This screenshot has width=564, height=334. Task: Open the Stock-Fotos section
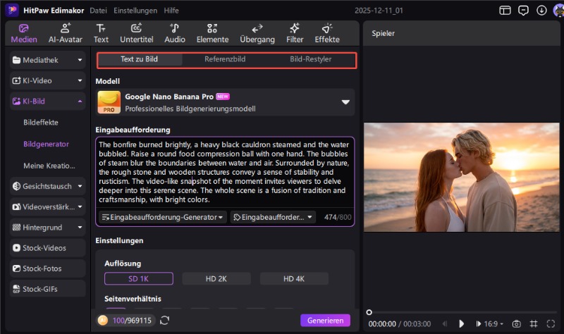tap(47, 268)
